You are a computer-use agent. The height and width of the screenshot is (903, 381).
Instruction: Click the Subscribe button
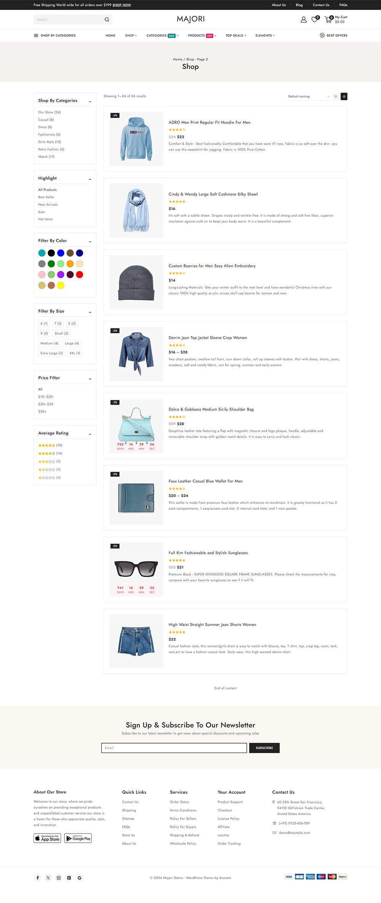click(x=264, y=748)
